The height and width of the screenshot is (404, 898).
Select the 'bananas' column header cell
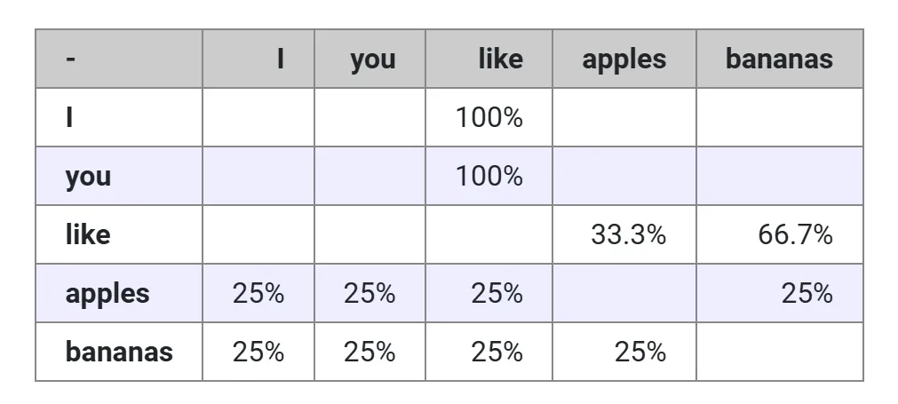pyautogui.click(x=779, y=59)
